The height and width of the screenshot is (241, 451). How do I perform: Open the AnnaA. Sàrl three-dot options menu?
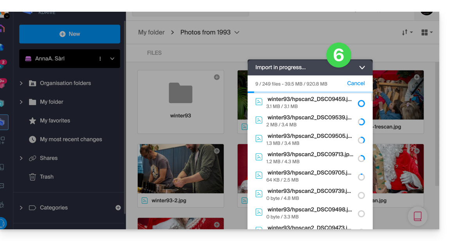100,59
